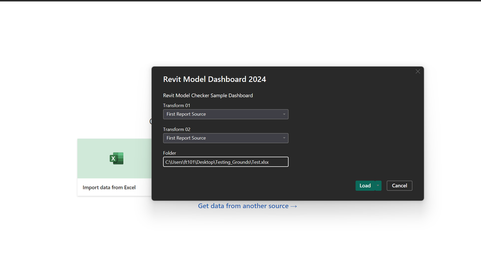
Task: Click the Excel icon on the import card
Action: pyautogui.click(x=117, y=158)
